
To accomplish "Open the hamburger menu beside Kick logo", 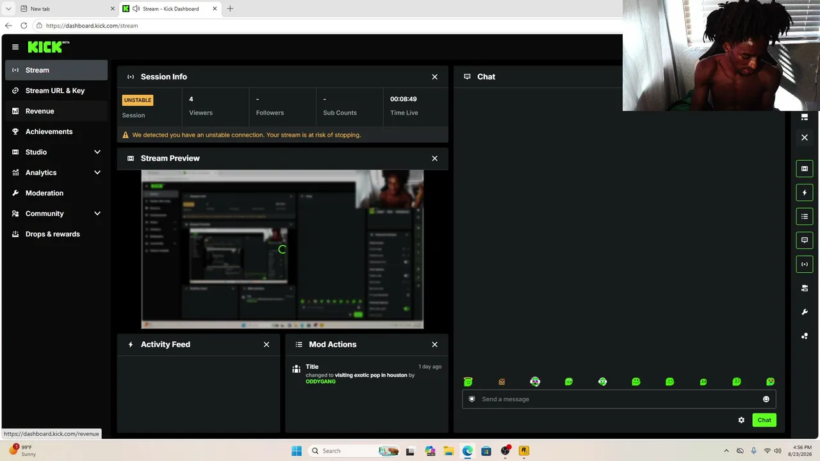I will coord(15,47).
